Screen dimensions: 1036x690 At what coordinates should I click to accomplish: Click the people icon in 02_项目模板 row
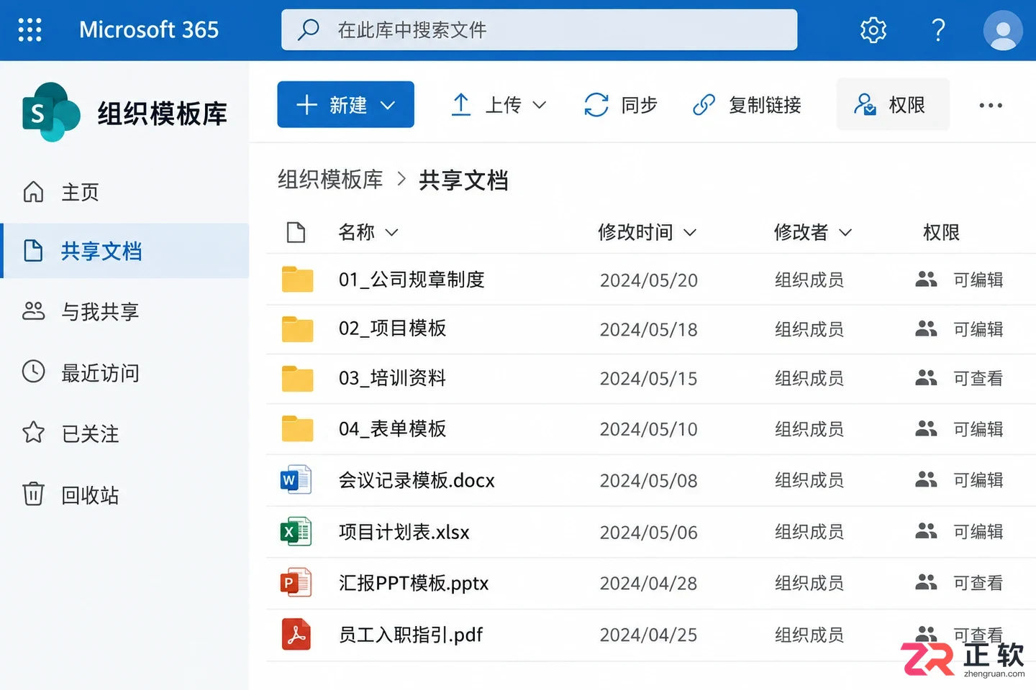pyautogui.click(x=926, y=328)
